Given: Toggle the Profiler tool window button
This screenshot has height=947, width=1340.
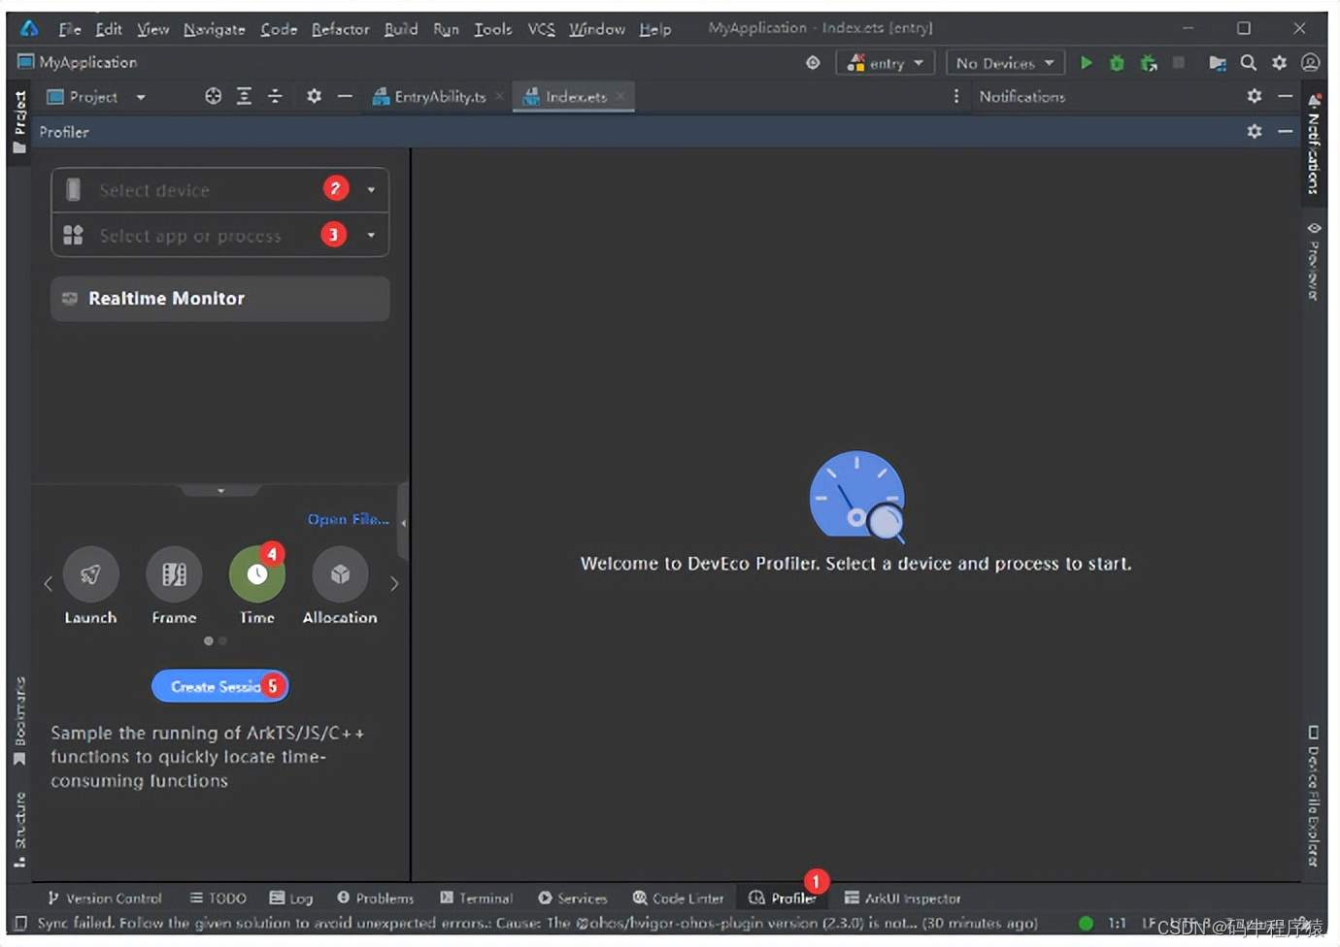Looking at the screenshot, I should pos(783,898).
